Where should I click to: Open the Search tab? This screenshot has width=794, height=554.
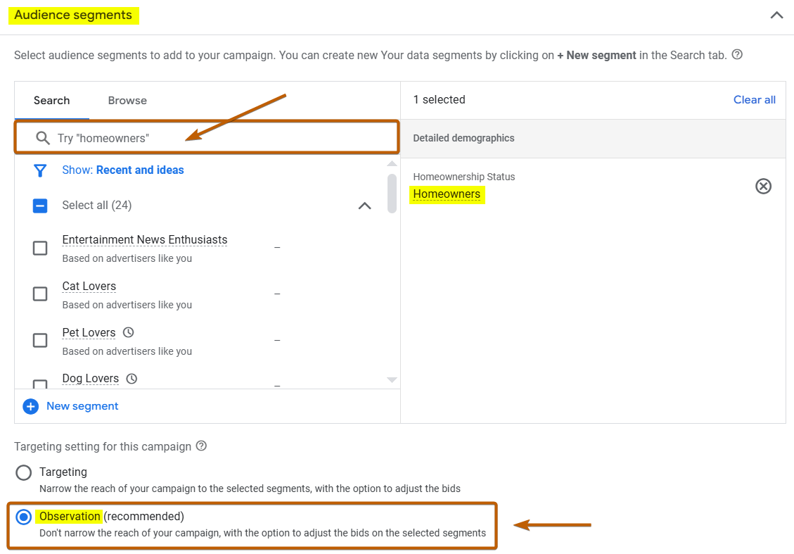[x=52, y=101]
